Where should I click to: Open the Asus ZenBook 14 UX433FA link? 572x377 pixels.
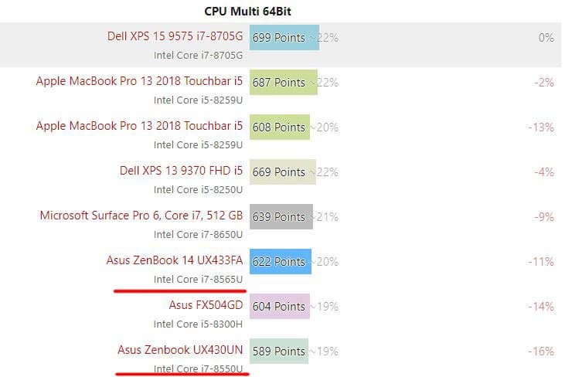pyautogui.click(x=174, y=260)
